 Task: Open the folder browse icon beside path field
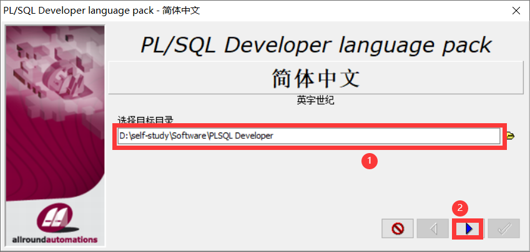[511, 136]
